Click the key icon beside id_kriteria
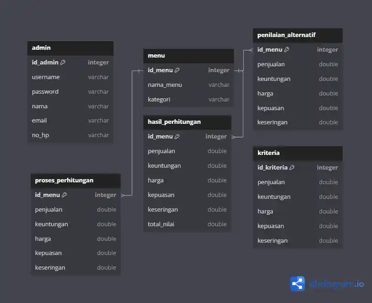 tap(292, 168)
